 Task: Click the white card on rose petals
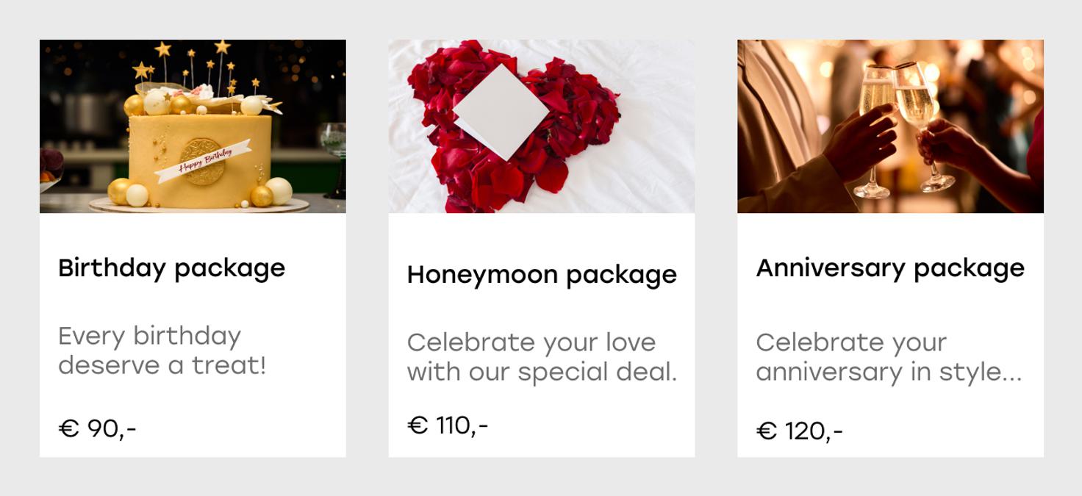coord(500,110)
